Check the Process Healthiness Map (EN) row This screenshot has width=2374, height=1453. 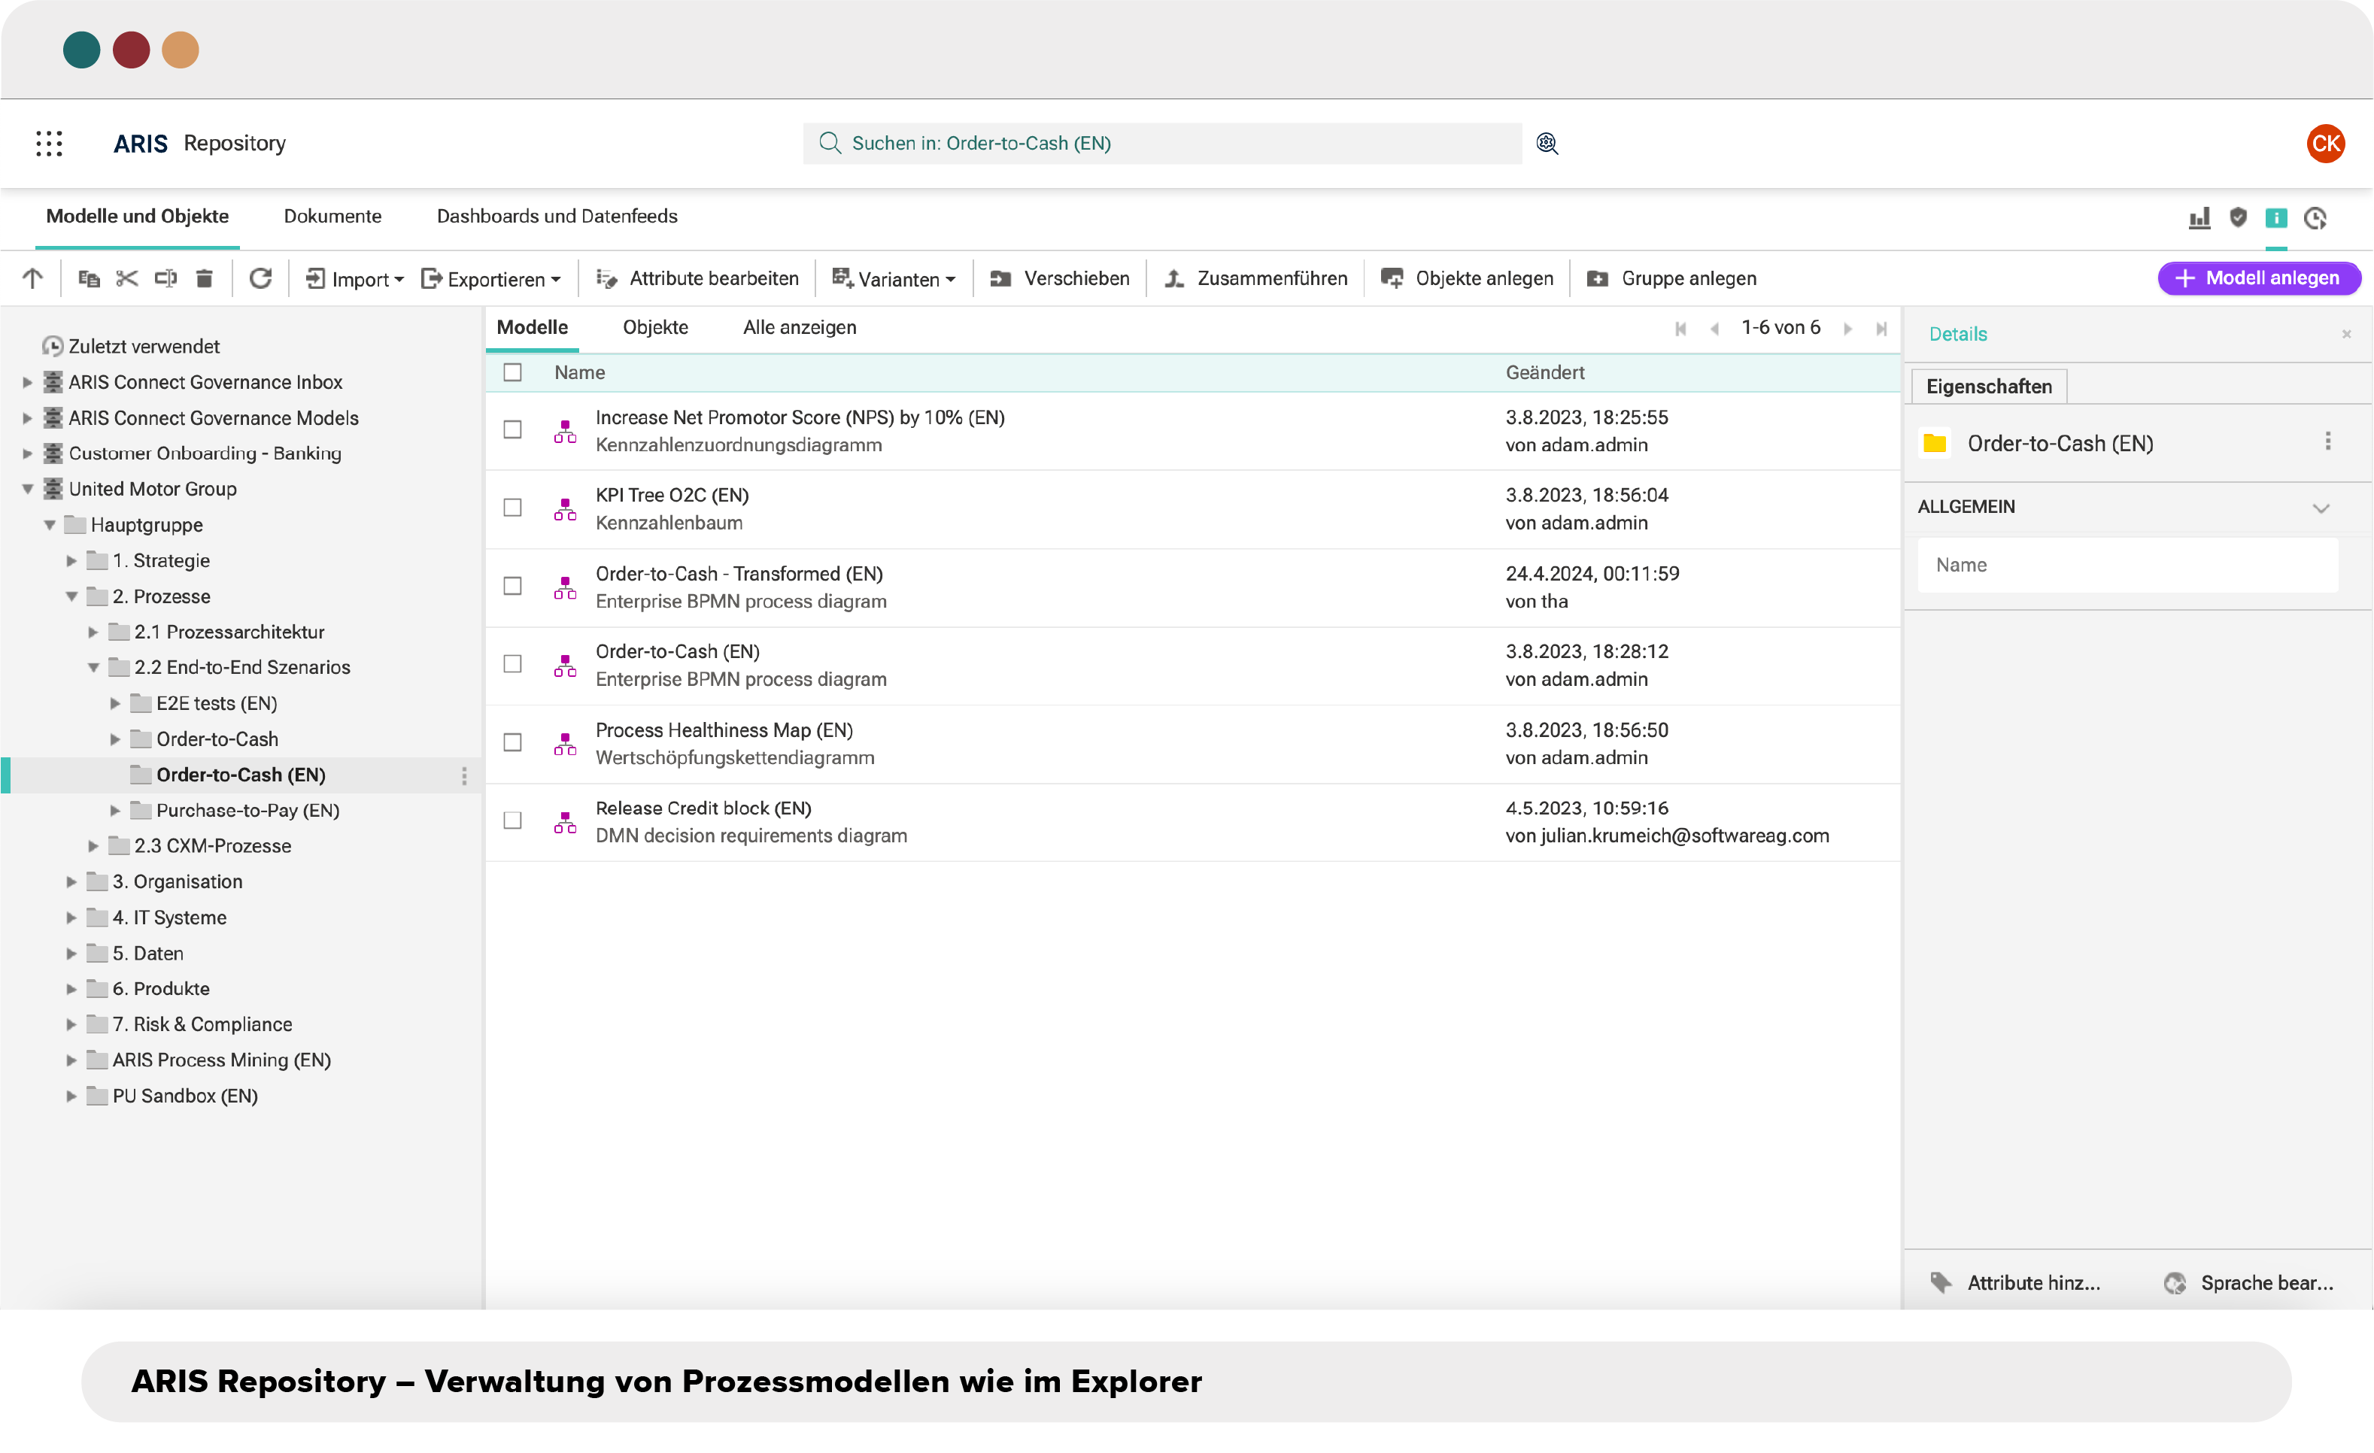(512, 742)
